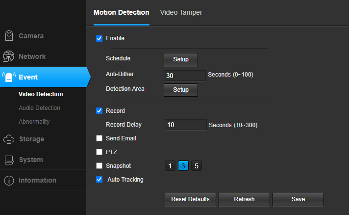Screen dimensions: 349x215
Task: Click into the Anti-Dither seconds field
Action: click(x=184, y=76)
